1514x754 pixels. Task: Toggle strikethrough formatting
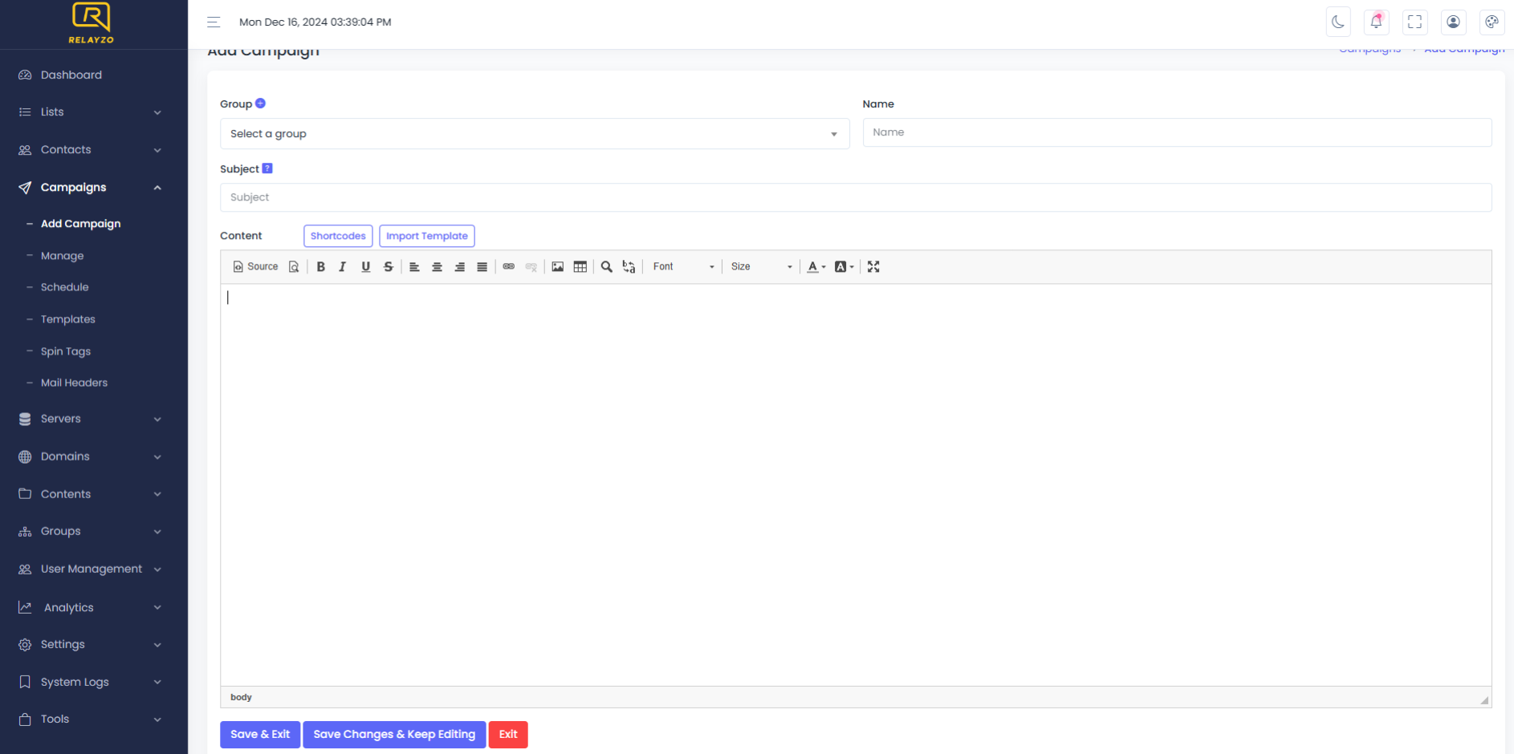[x=388, y=267]
